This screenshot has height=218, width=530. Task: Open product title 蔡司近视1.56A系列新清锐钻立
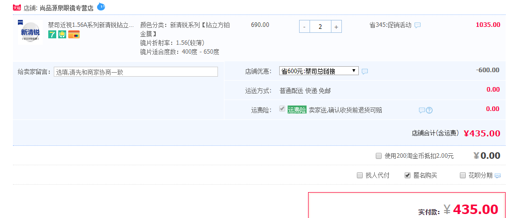click(91, 25)
